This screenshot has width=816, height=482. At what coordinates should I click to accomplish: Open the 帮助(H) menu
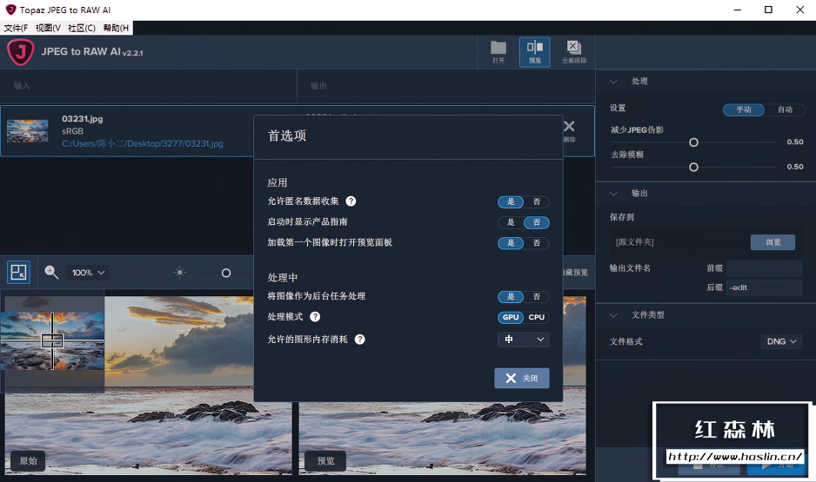click(x=116, y=28)
